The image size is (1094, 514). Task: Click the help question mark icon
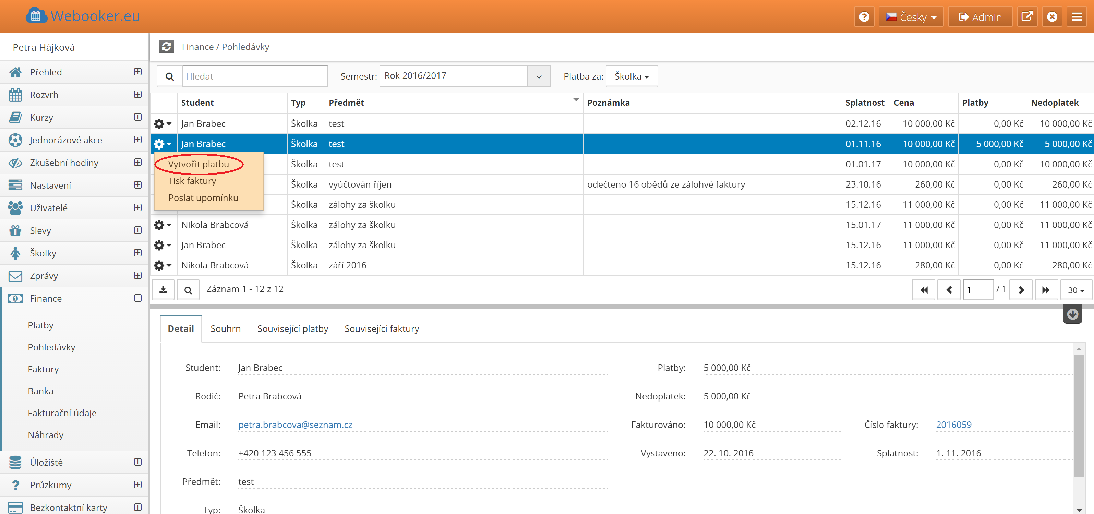click(864, 17)
